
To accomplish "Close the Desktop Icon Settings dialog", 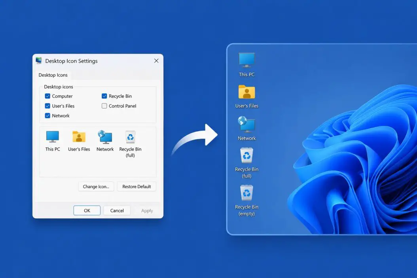I will (x=156, y=61).
